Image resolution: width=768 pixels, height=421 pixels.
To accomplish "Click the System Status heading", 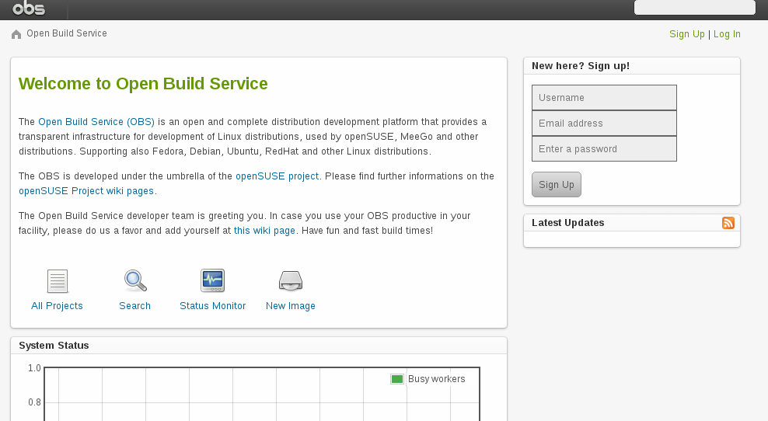I will coord(54,345).
